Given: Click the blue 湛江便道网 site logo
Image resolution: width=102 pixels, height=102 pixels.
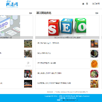Looking at the screenshot, I should pos(12,4).
